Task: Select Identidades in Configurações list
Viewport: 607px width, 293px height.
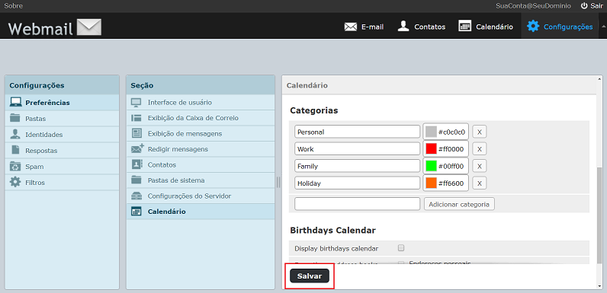Action: point(62,135)
